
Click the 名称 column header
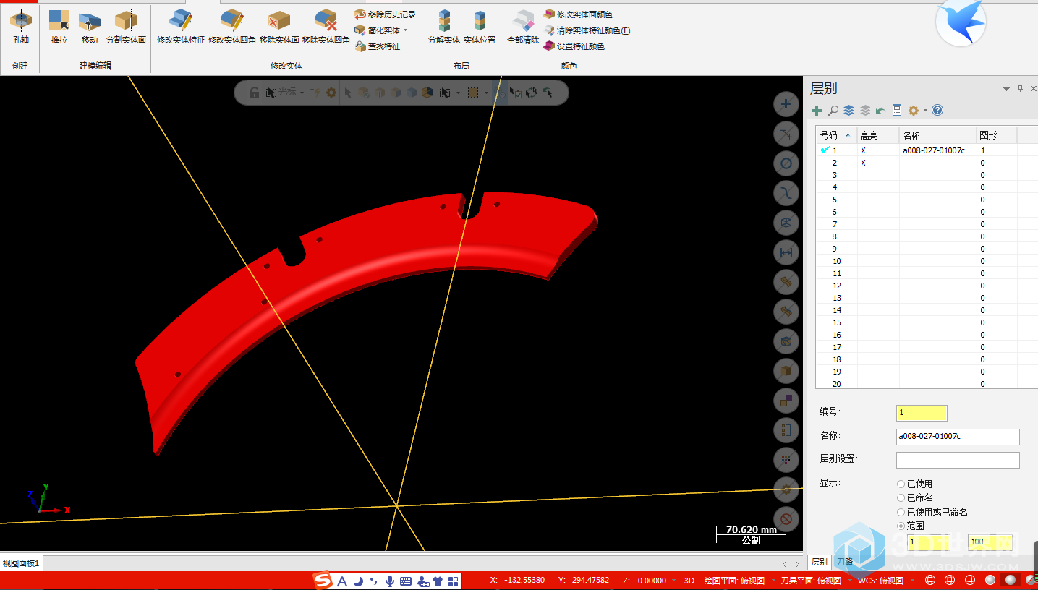click(x=938, y=135)
